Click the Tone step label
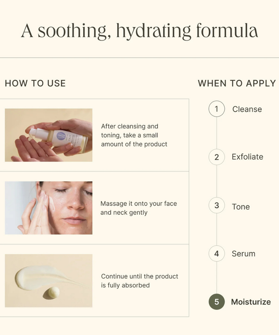The image size is (279, 335). pyautogui.click(x=241, y=206)
